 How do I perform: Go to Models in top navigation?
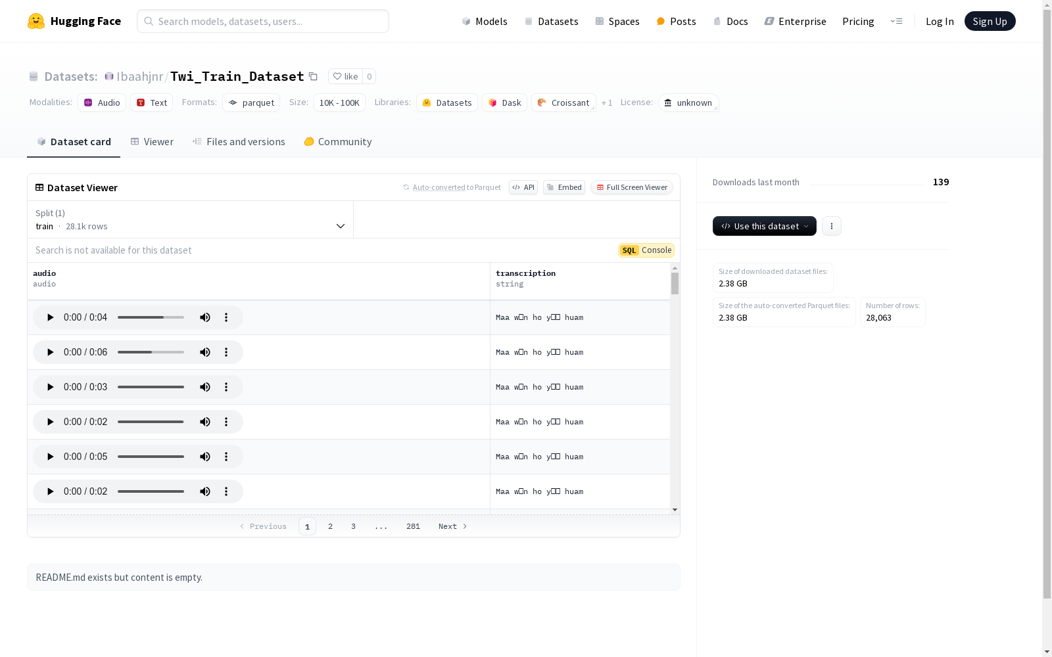click(x=485, y=21)
